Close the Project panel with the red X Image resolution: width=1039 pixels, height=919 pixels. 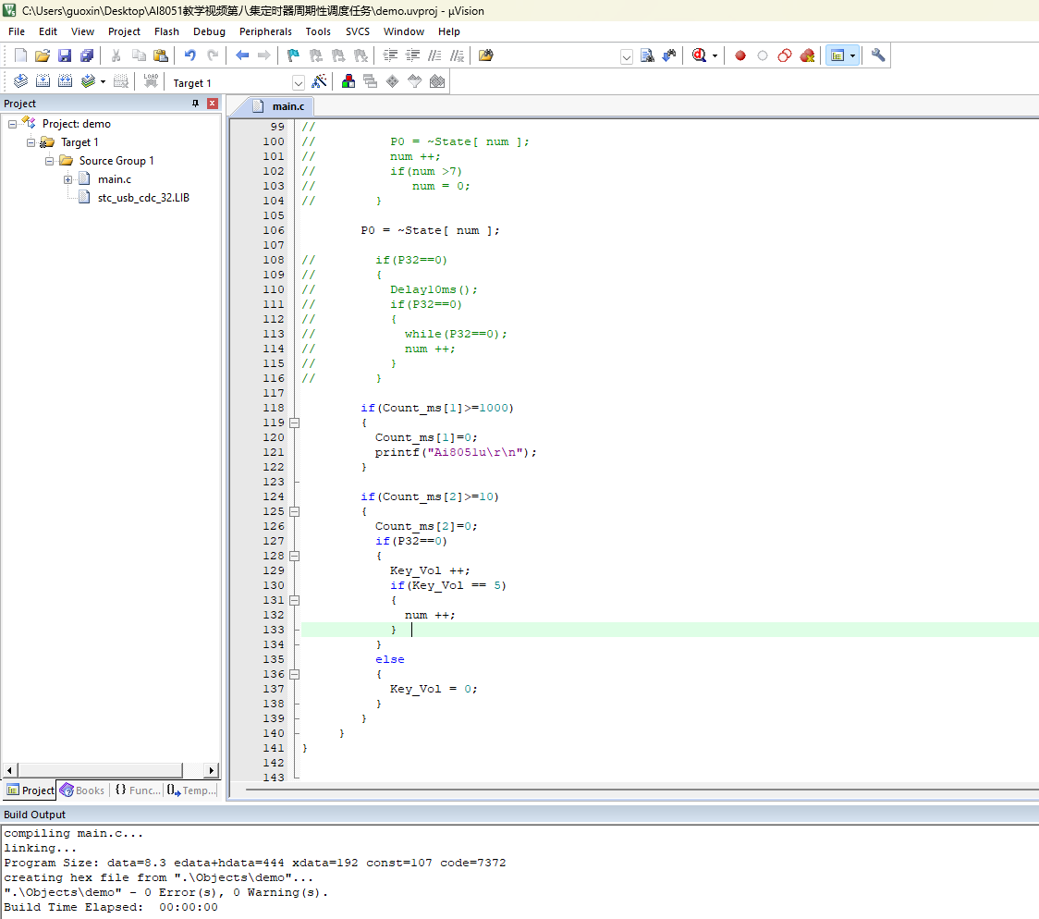(x=212, y=104)
